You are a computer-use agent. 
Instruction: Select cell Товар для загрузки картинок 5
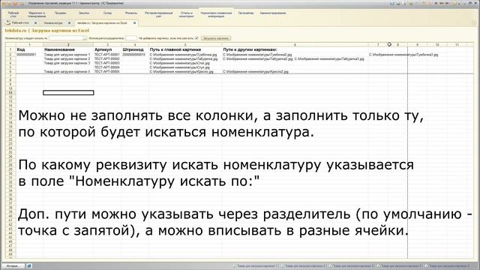68,72
